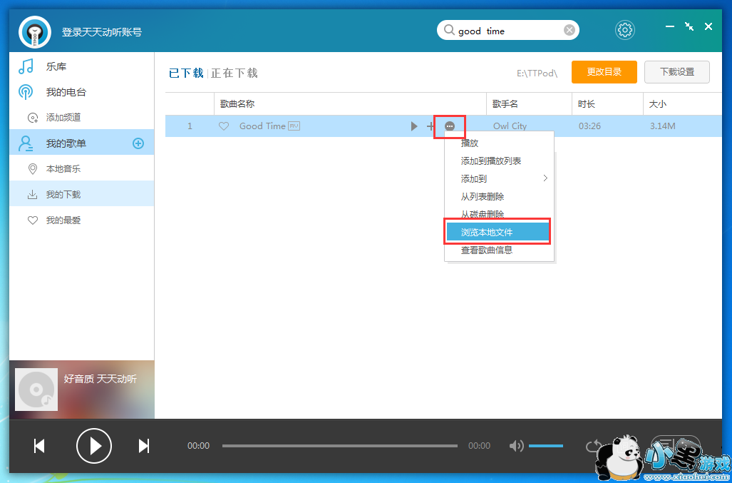Select 我的歌单 playlists section
Screen dimensions: 732x483
(82, 143)
